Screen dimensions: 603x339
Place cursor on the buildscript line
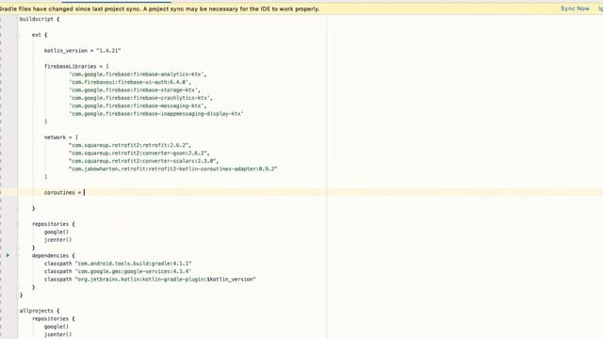40,19
